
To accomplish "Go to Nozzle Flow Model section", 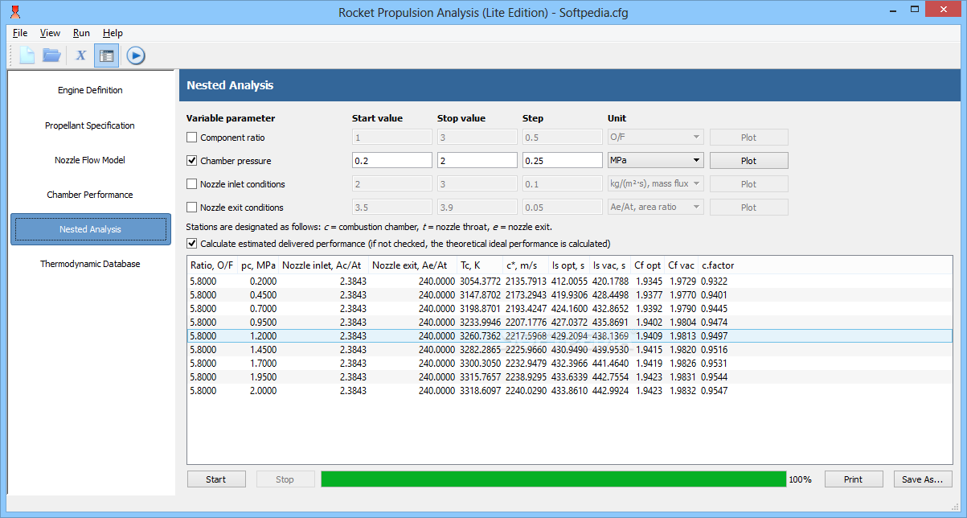I will point(90,160).
